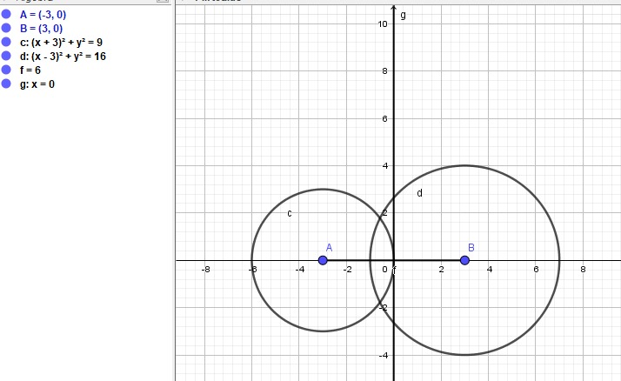Viewport: 621px width, 381px height.
Task: Hide circle c via its blue bullet
Action: pos(6,43)
